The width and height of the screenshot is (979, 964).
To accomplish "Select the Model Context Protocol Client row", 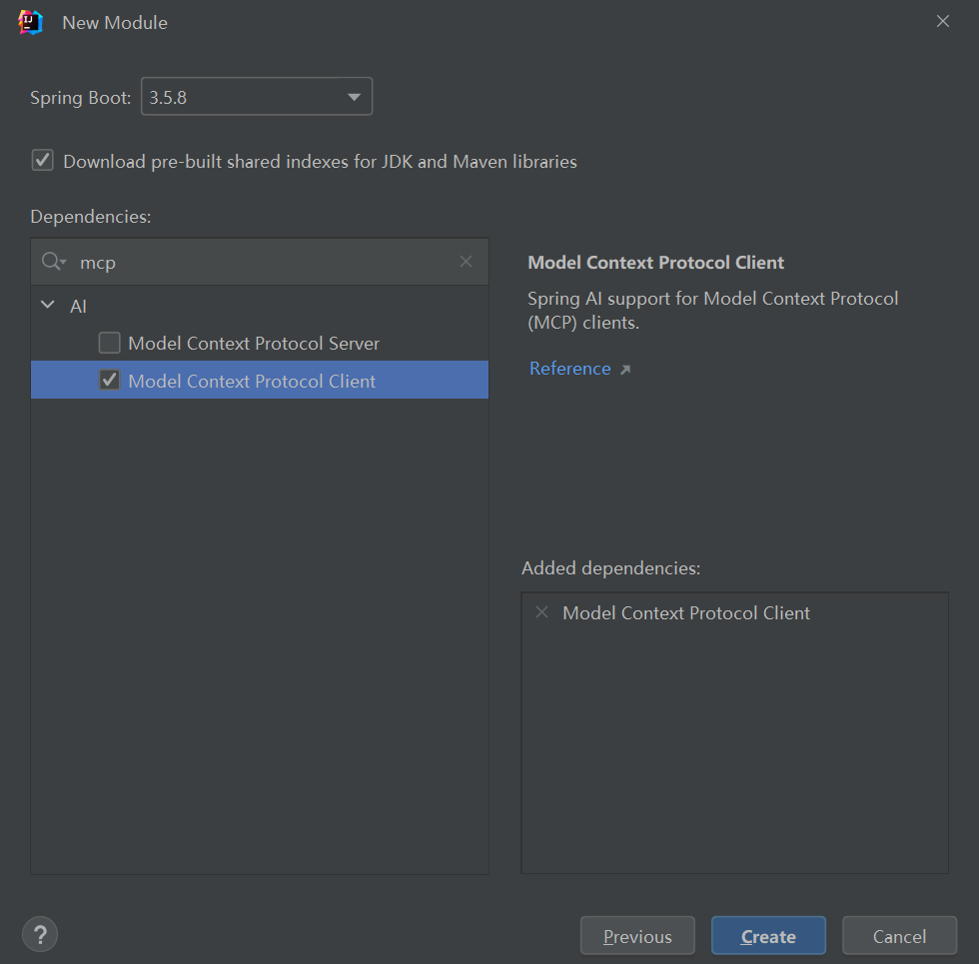I will pyautogui.click(x=252, y=381).
